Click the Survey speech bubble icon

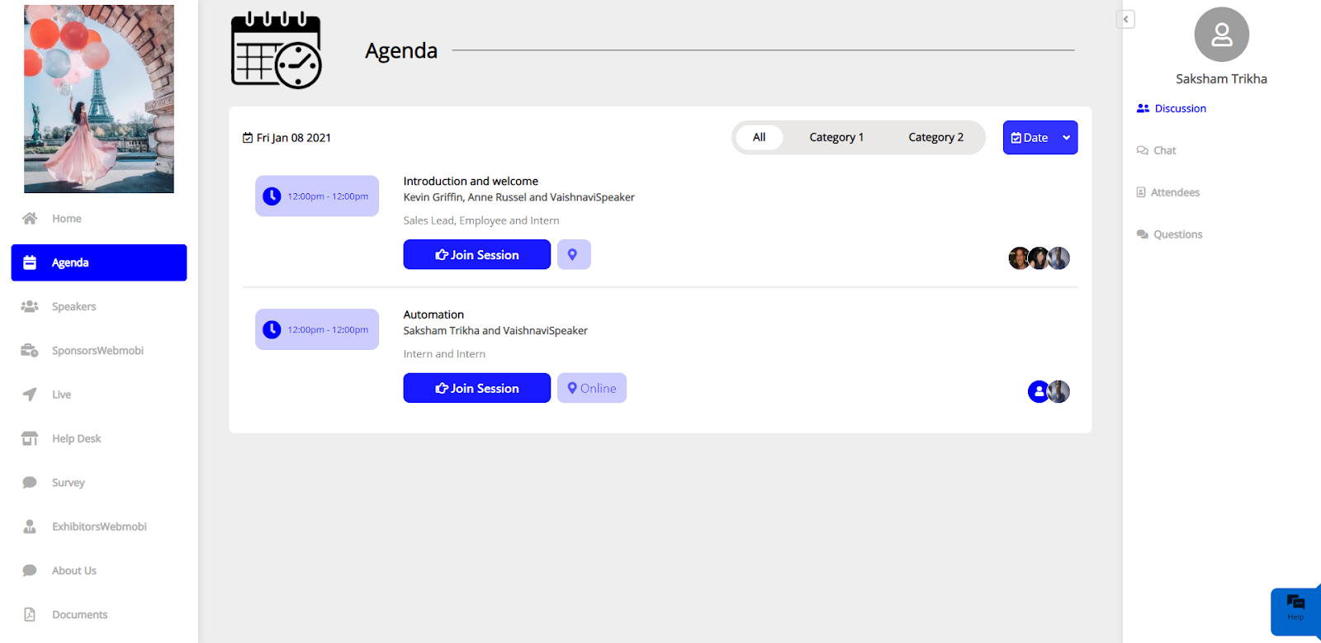30,482
